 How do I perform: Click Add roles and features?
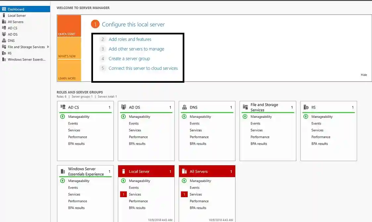click(130, 39)
